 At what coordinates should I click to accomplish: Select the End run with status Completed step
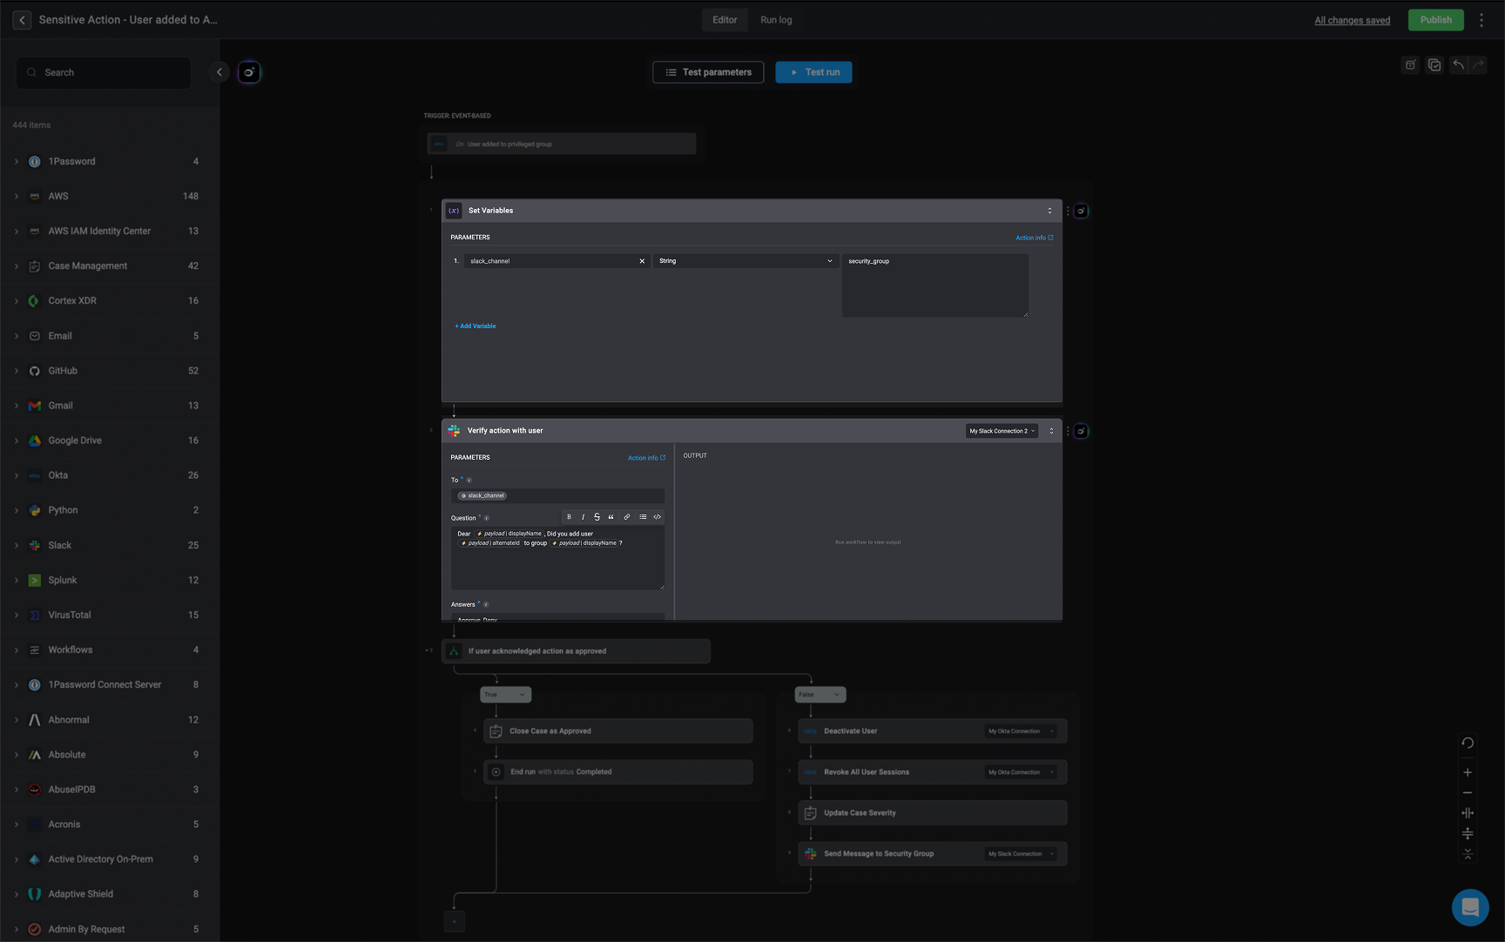(618, 772)
